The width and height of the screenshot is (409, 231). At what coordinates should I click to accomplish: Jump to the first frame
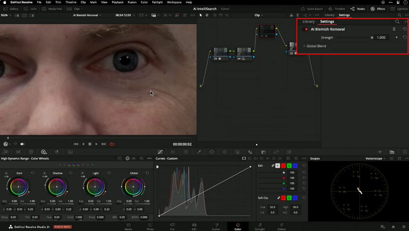click(x=76, y=144)
